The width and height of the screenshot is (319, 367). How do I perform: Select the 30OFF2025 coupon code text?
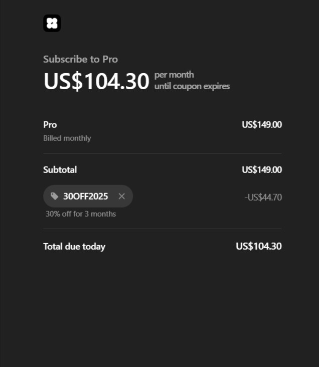click(x=85, y=197)
